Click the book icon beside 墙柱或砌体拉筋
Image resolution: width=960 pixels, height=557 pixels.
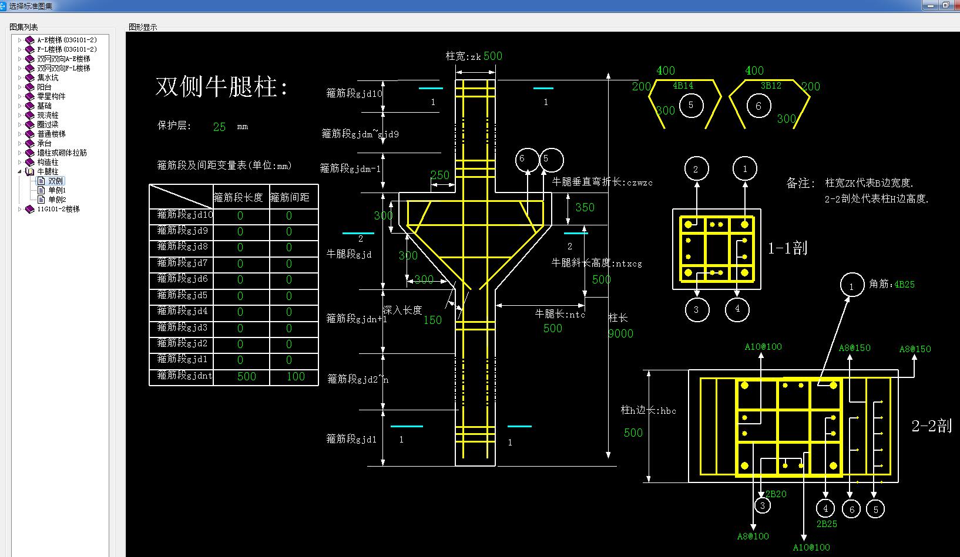point(30,153)
